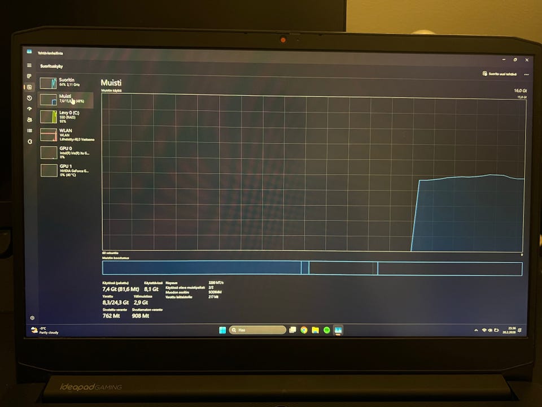The image size is (542, 407).
Task: Click the memory usage graph
Action: point(313,172)
